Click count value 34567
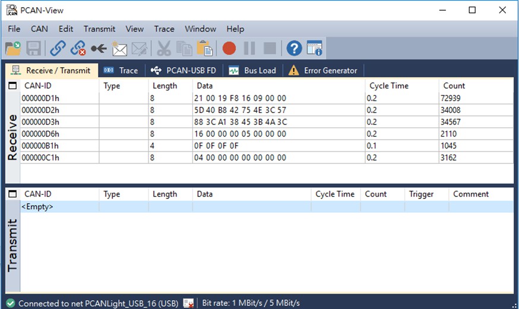Screen dimensions: 519x309 450,122
